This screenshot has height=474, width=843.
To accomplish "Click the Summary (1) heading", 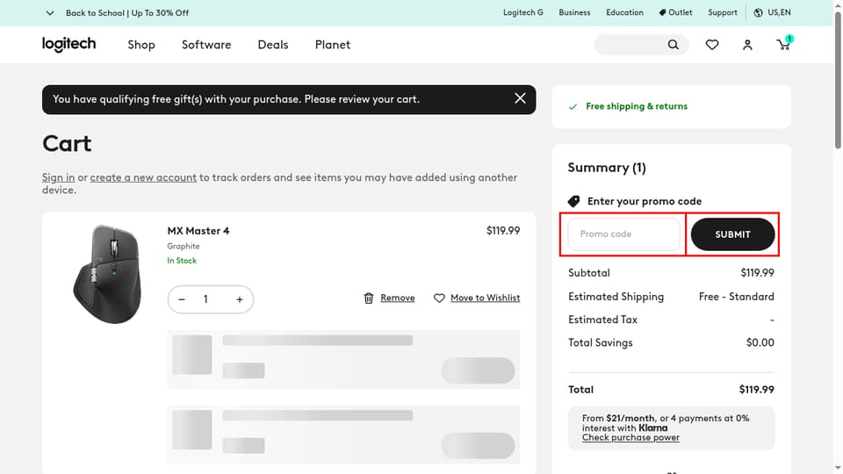I will coord(607,168).
